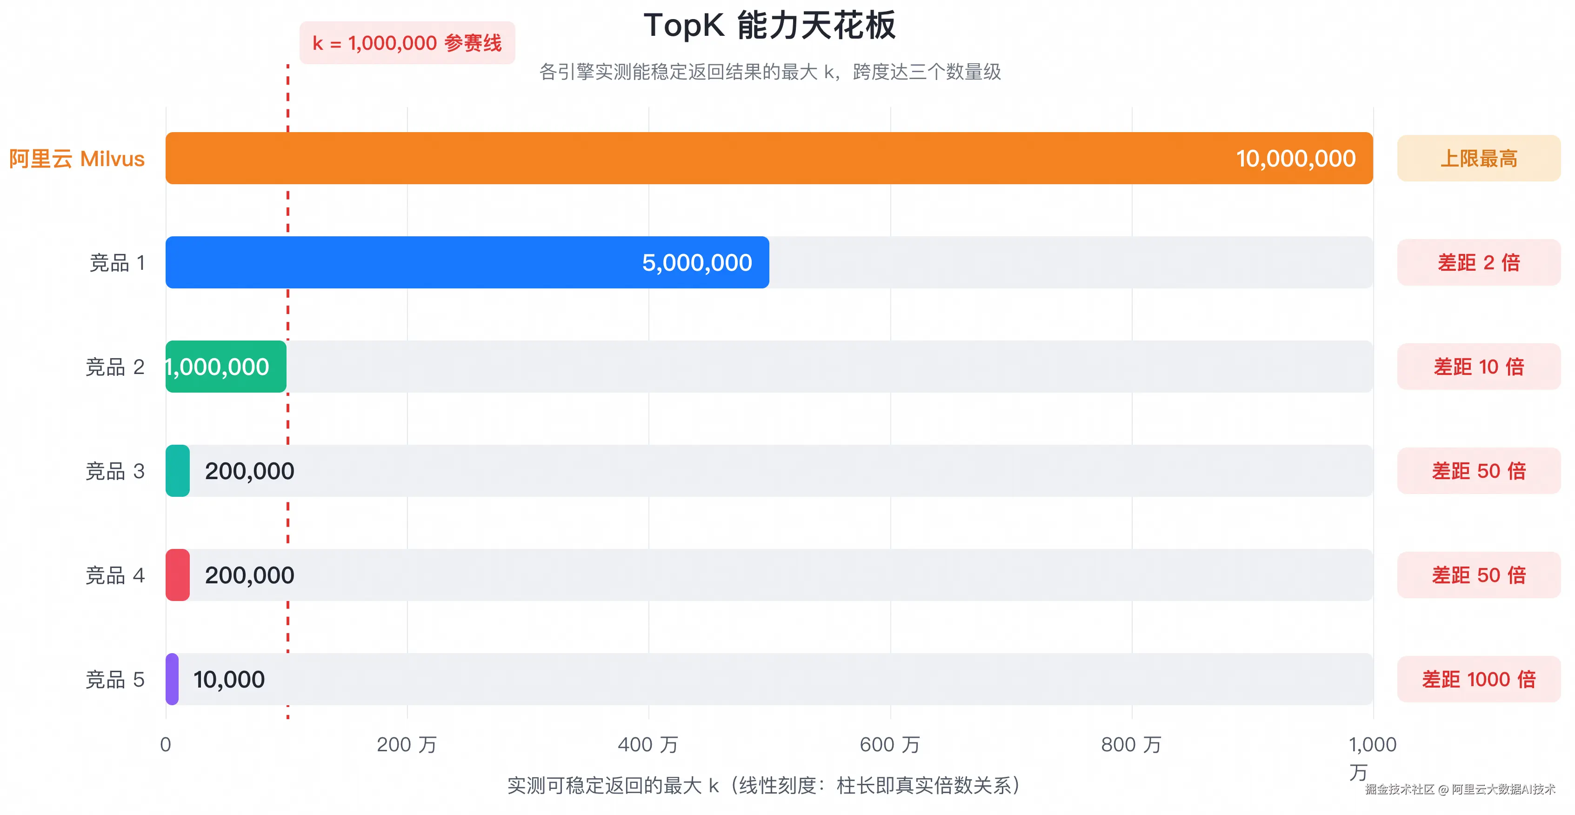1575x815 pixels.
Task: Click the "上限最高" badge
Action: pos(1479,158)
